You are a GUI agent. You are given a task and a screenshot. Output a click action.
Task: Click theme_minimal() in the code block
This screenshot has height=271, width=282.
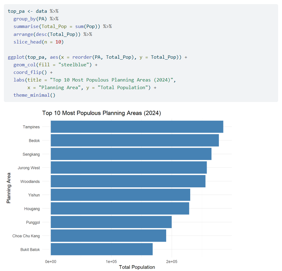pyautogui.click(x=34, y=95)
